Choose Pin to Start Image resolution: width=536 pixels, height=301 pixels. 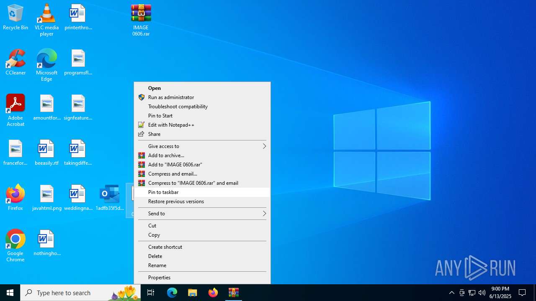(x=202, y=116)
